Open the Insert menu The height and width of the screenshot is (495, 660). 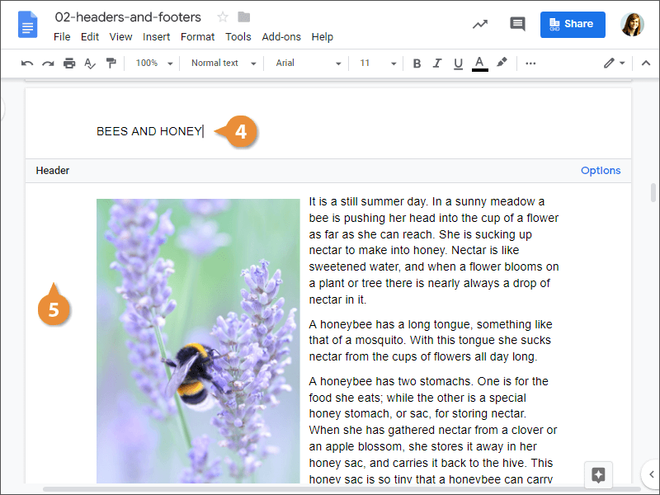(156, 37)
